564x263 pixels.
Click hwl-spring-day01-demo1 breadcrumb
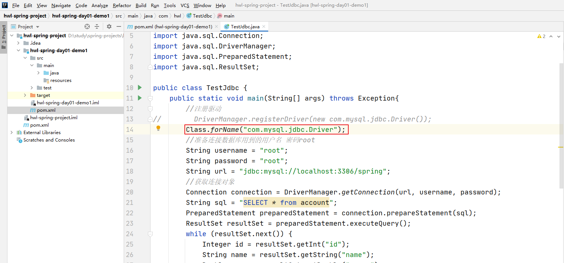point(81,16)
